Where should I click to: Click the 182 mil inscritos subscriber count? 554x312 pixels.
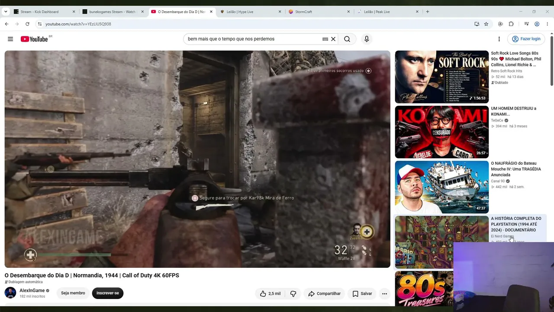(x=32, y=296)
